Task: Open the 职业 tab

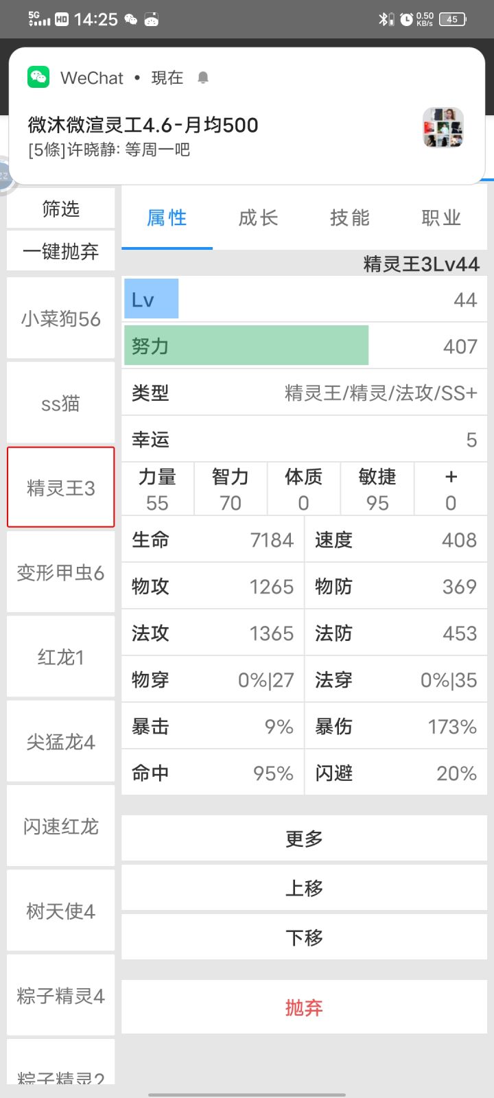Action: pos(441,218)
